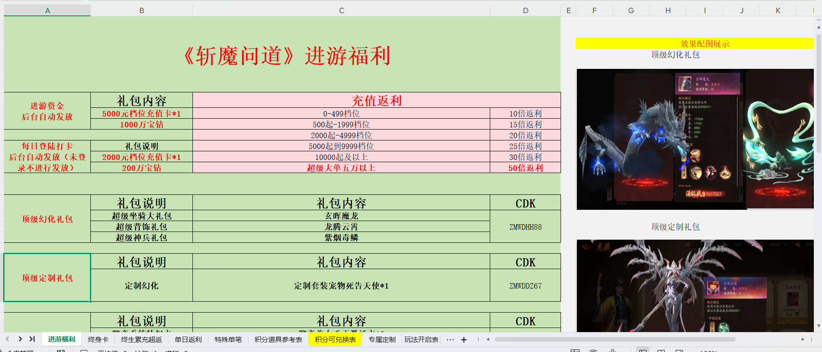Viewport: 822px width, 352px height.
Task: Click vertical scrollbar up arrow
Action: (818, 27)
